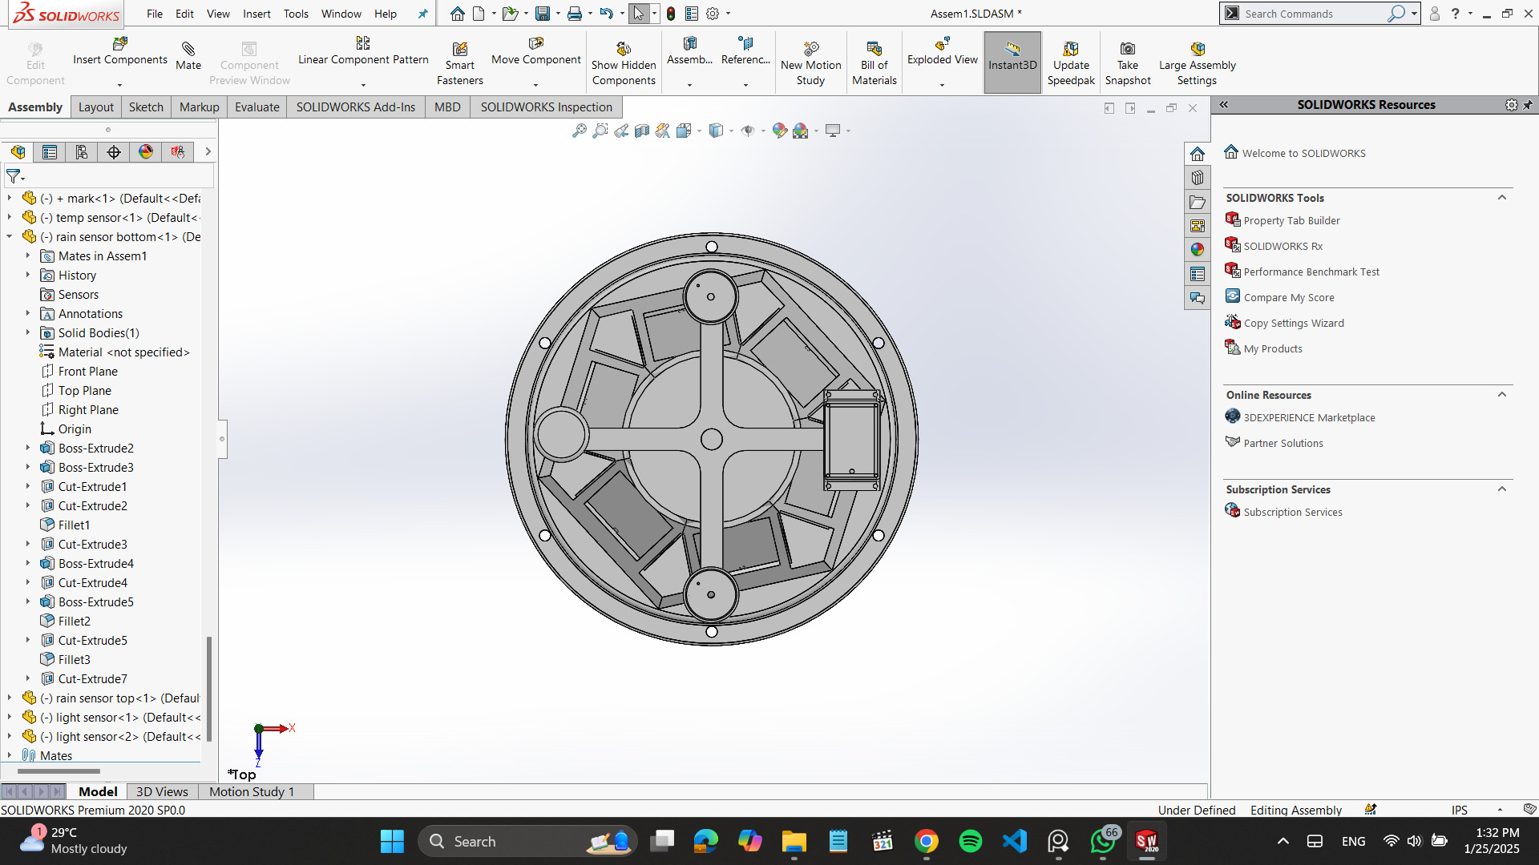Collapse SOLIDWORKS Tools section
1539x865 pixels.
[x=1502, y=198]
